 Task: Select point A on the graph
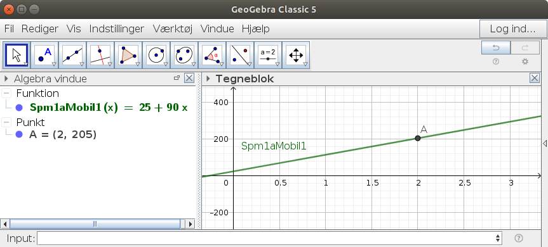tap(418, 138)
